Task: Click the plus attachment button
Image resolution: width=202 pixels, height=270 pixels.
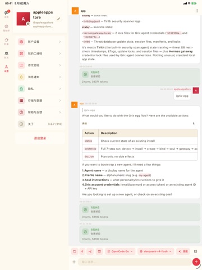Action: [x=74, y=262]
